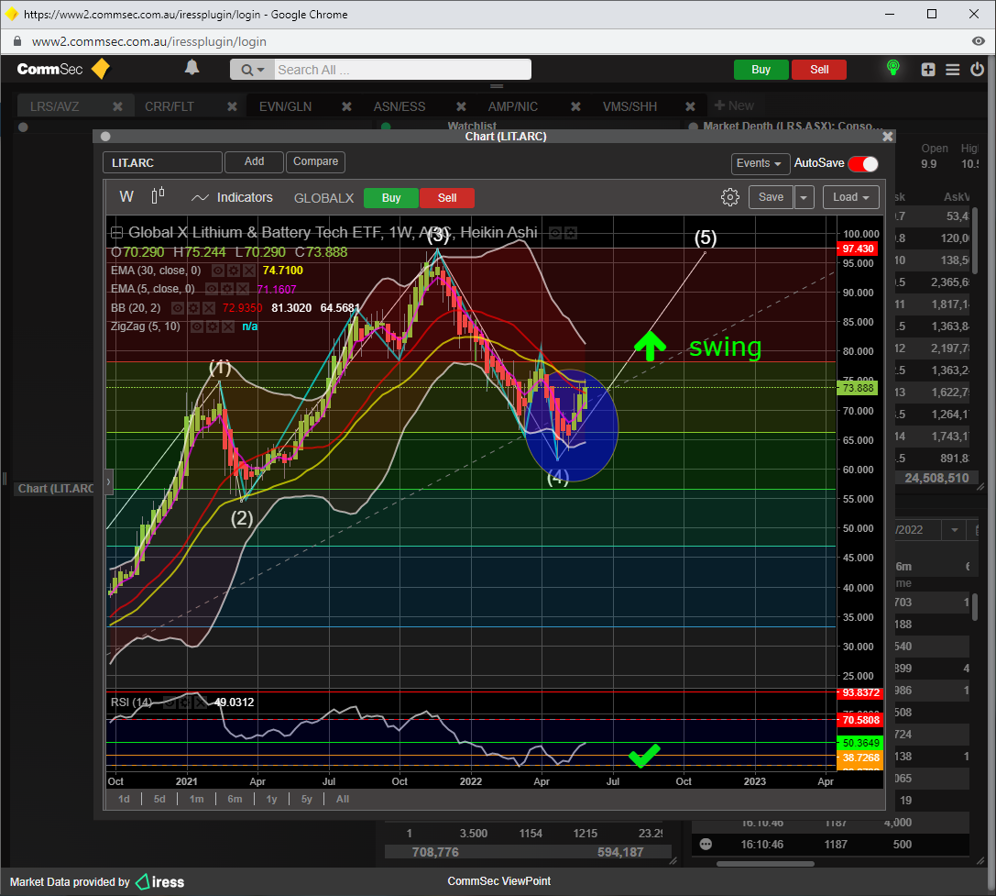Open the hamburger menu in CommSec header

[x=952, y=70]
